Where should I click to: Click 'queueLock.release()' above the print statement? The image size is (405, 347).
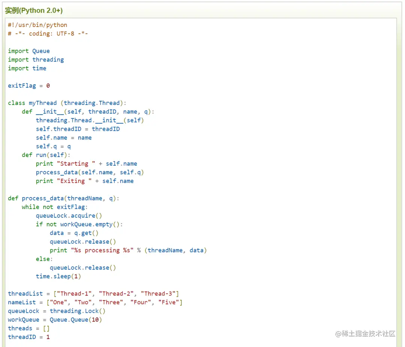(x=82, y=242)
